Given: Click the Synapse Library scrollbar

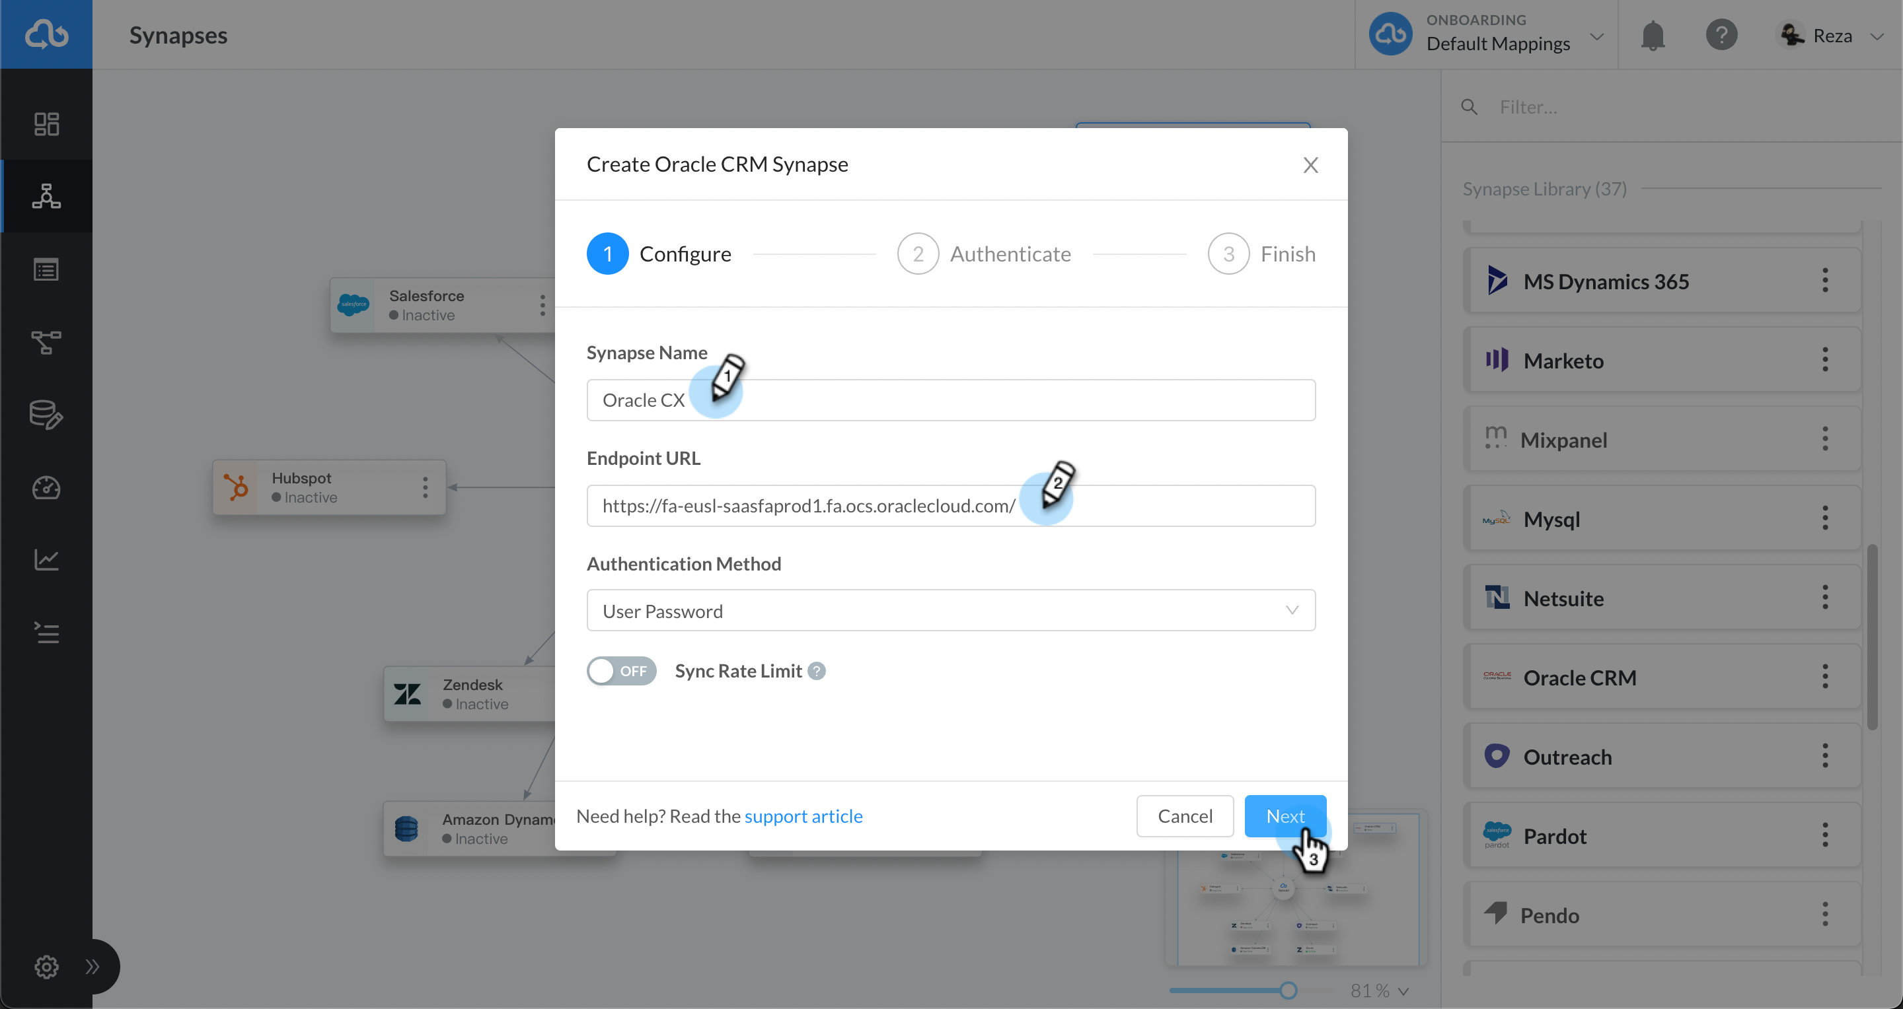Looking at the screenshot, I should point(1872,637).
